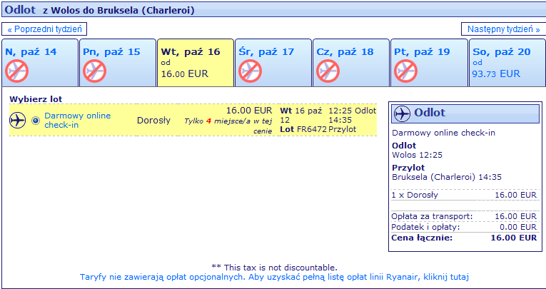Viewport: 546px width, 289px height.
Task: Click the Lot FR6472 flight number
Action: (303, 130)
